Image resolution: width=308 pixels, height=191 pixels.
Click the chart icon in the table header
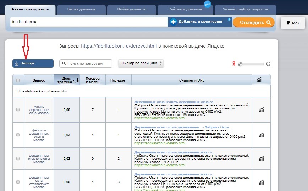click(x=259, y=80)
